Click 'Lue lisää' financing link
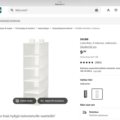 pyautogui.click(x=97, y=71)
